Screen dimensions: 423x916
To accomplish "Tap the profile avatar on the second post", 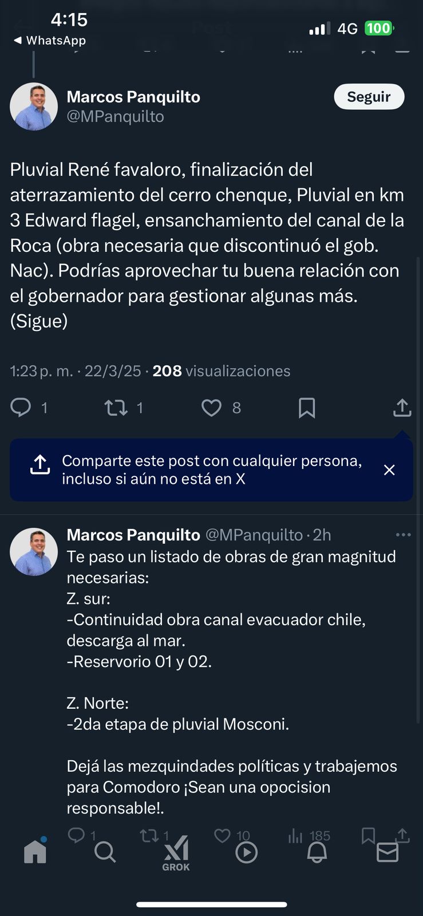I will pyautogui.click(x=34, y=551).
